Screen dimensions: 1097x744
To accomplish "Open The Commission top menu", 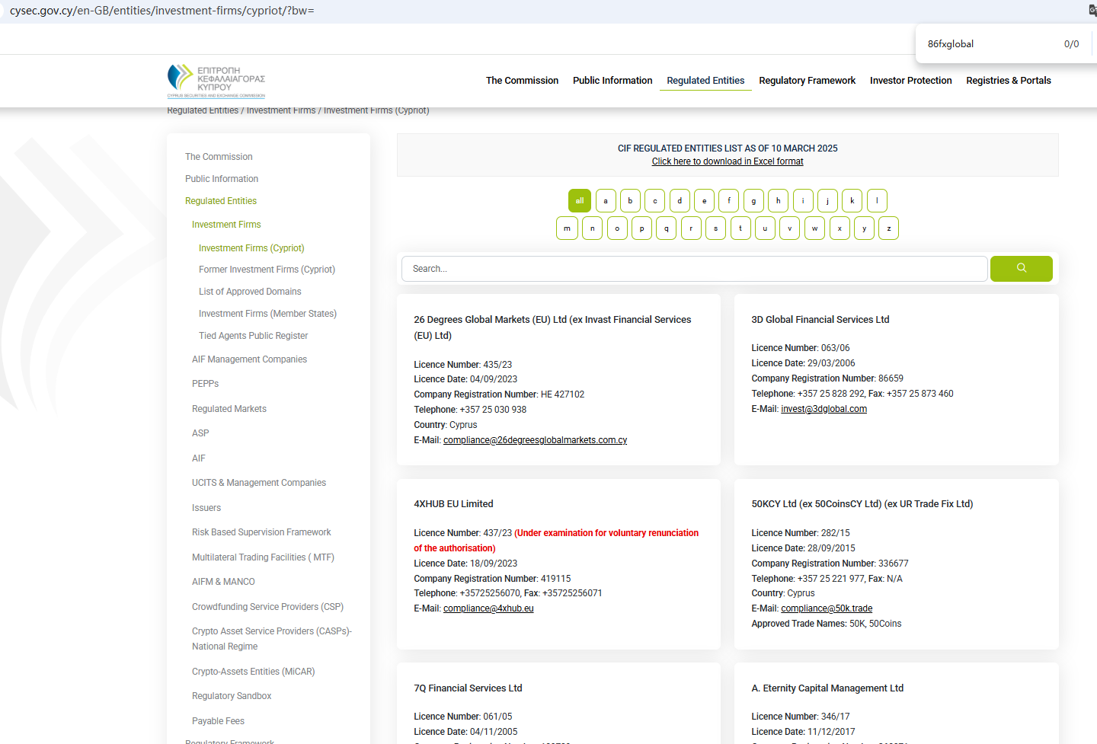I will pos(522,81).
